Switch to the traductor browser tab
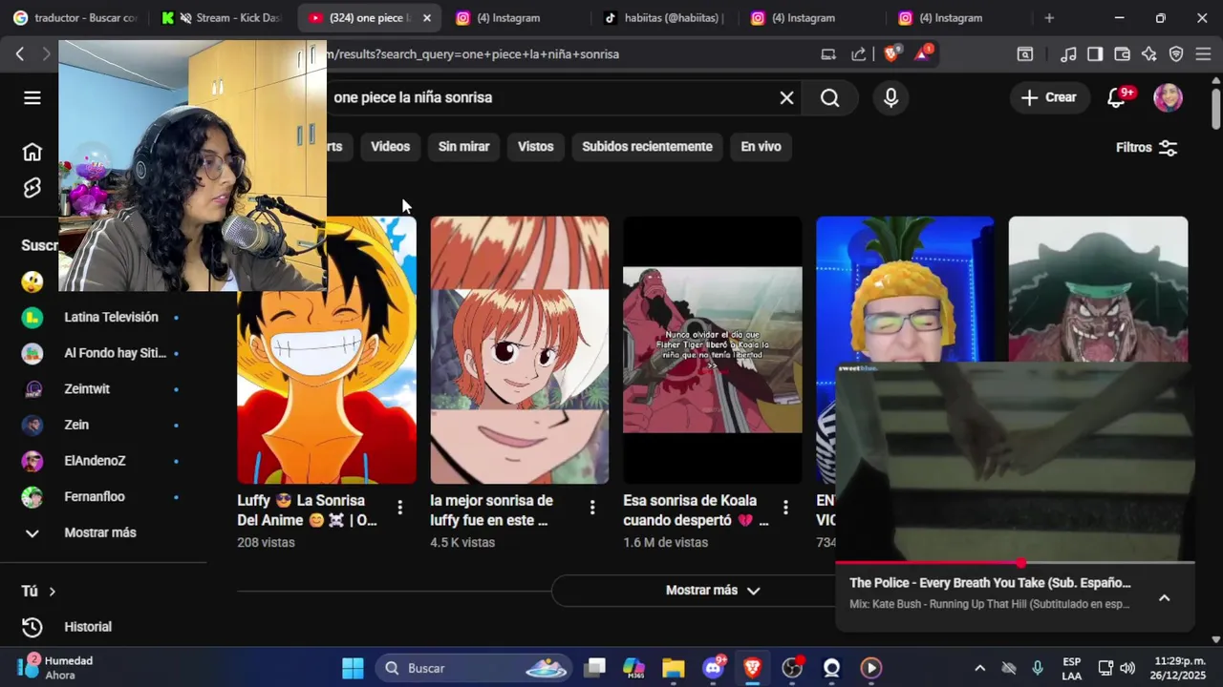The image size is (1223, 687). coord(75,18)
